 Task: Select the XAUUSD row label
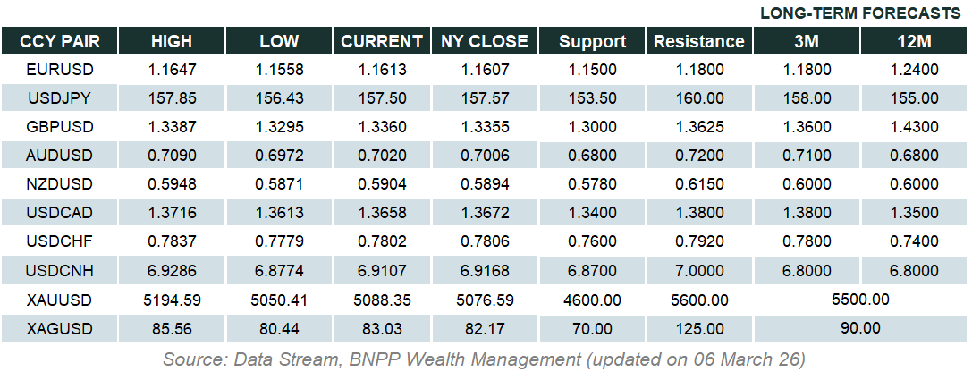60,300
